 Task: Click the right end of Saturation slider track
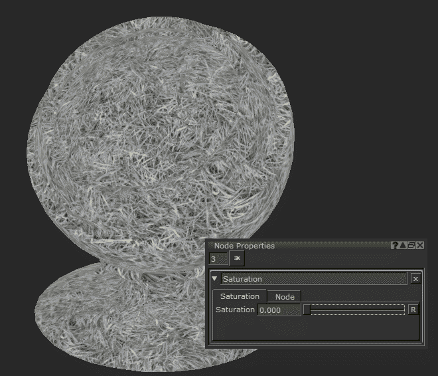[x=402, y=310]
